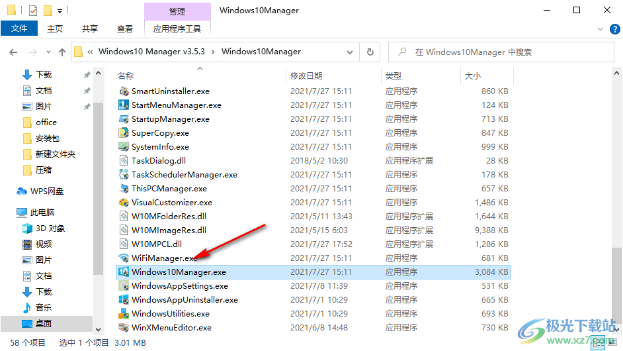Click the W10MPCL.dll file icon

124,244
